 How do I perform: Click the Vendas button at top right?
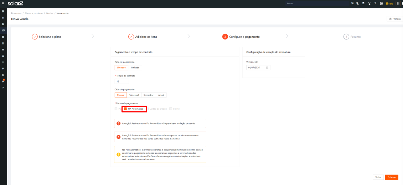tap(395, 19)
